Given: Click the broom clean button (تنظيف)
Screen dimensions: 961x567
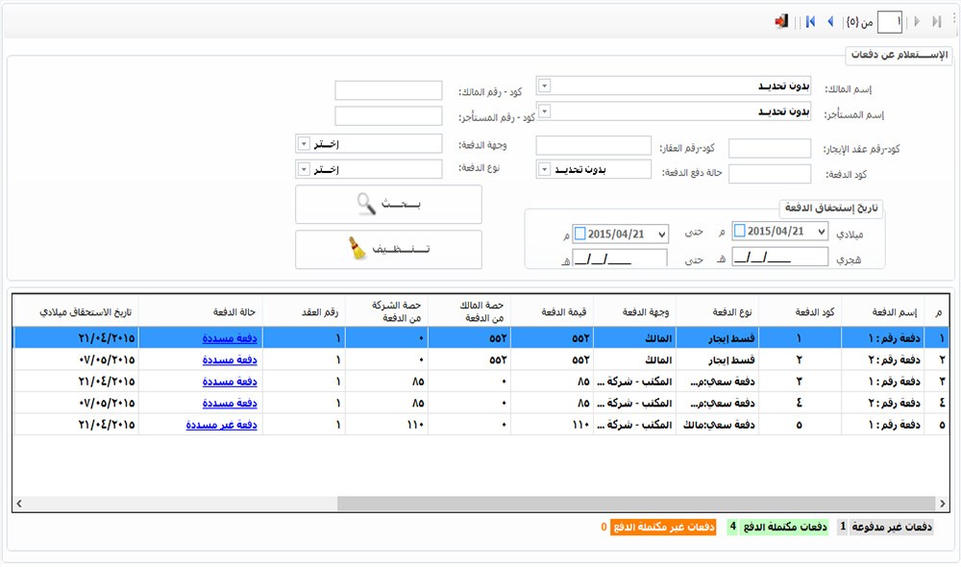Looking at the screenshot, I should click(x=388, y=249).
